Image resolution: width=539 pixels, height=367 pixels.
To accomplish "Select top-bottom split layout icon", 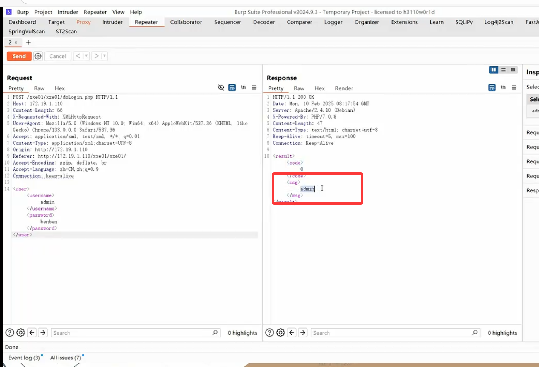I will (503, 70).
